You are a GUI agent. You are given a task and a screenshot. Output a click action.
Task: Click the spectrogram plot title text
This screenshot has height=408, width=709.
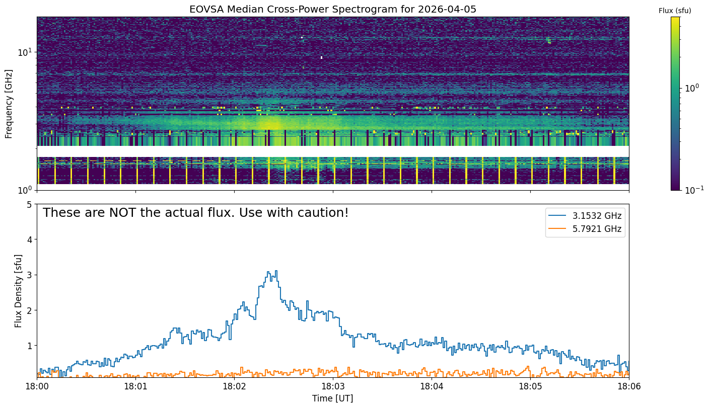pos(333,9)
